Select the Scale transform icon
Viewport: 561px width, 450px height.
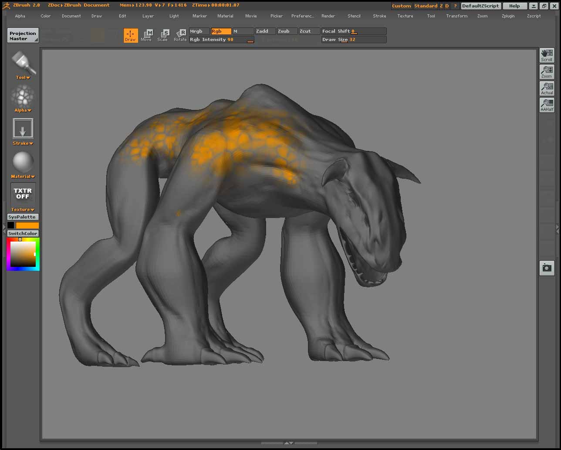coord(162,35)
